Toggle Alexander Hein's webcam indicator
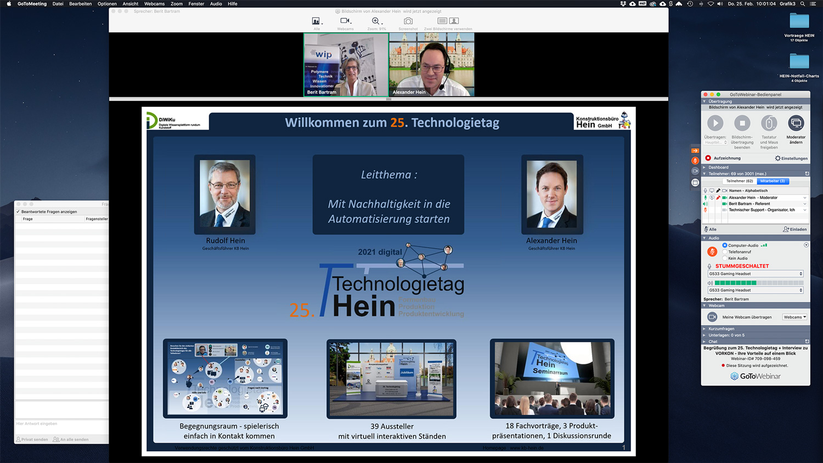The width and height of the screenshot is (823, 463). pos(725,197)
